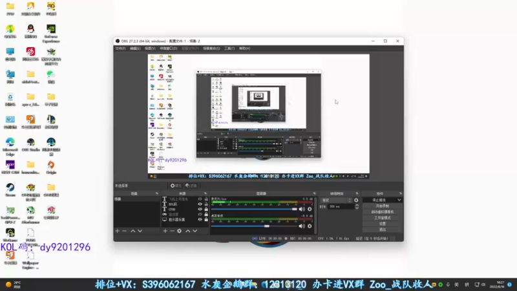
Task: Remove selected source with minus icon
Action: click(172, 231)
